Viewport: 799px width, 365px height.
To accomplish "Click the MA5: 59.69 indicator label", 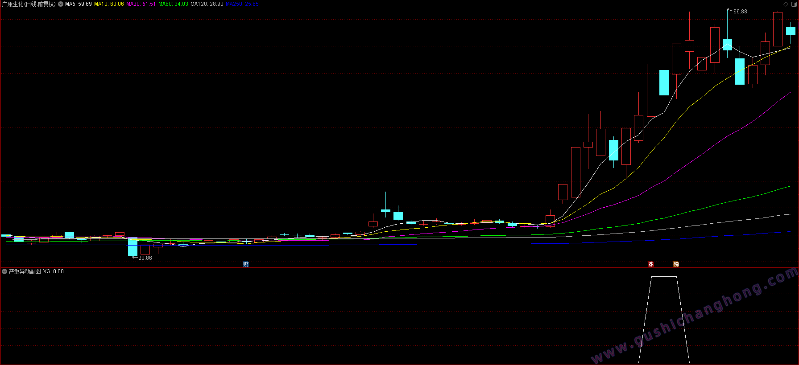I will [79, 4].
